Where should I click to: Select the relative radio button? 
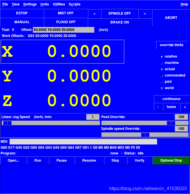162,56
